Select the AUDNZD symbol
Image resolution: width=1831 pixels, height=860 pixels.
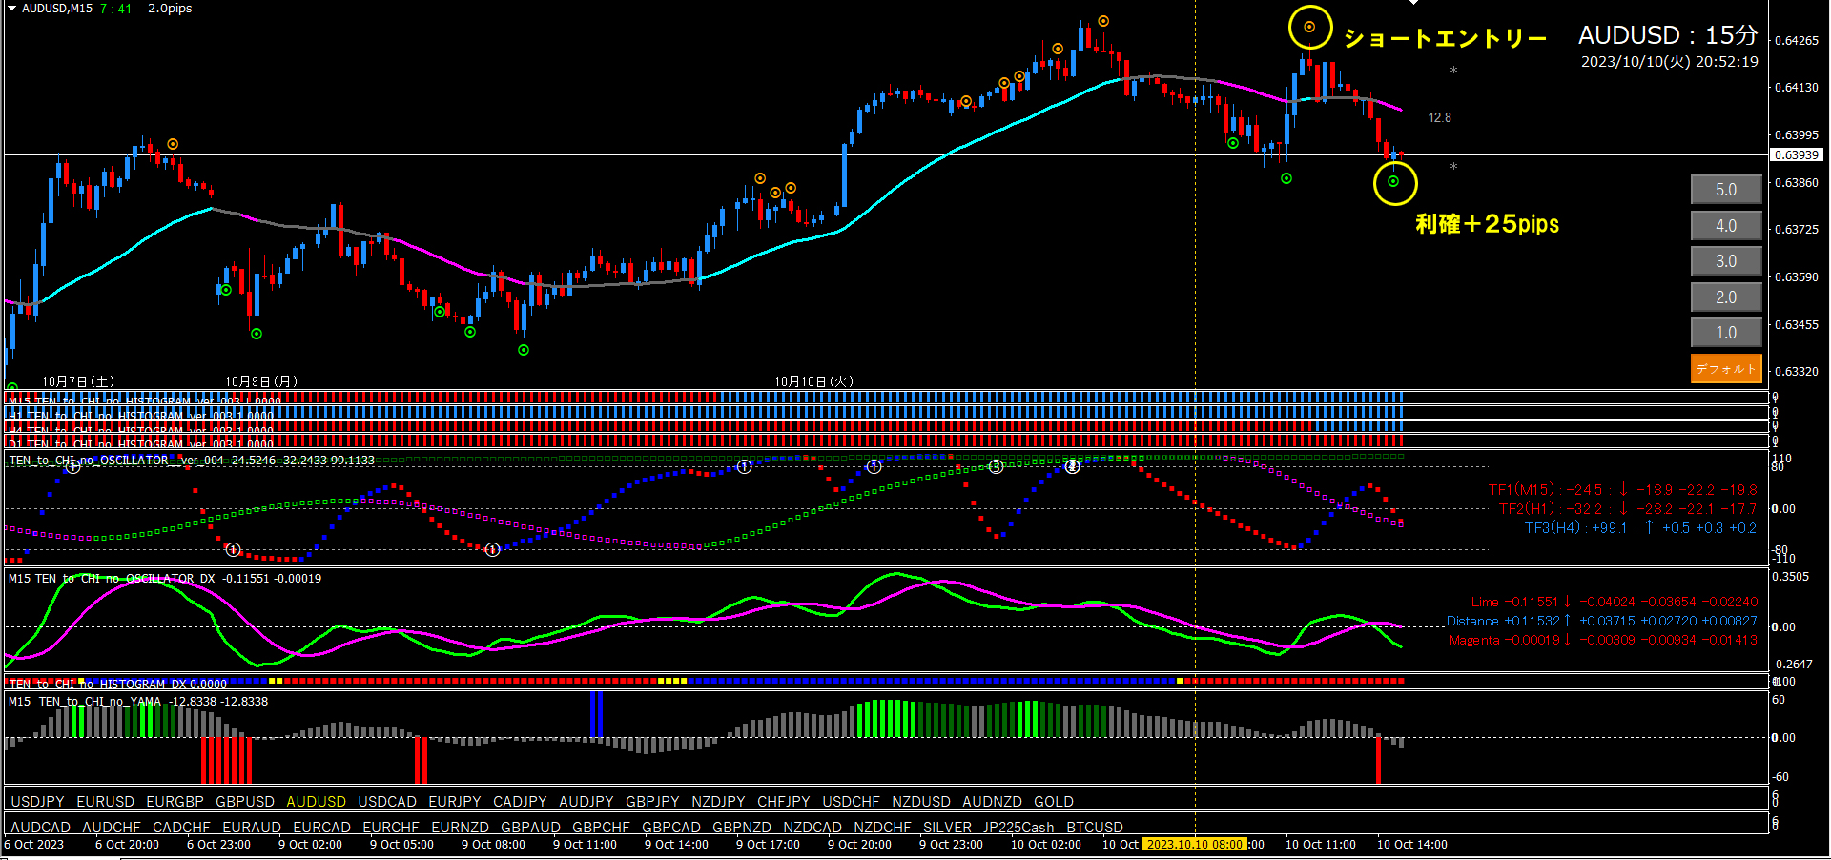coord(992,802)
